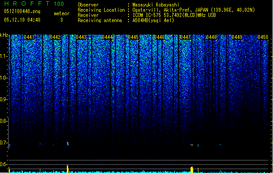Click the meteor count label
273x173 pixels.
[62, 13]
